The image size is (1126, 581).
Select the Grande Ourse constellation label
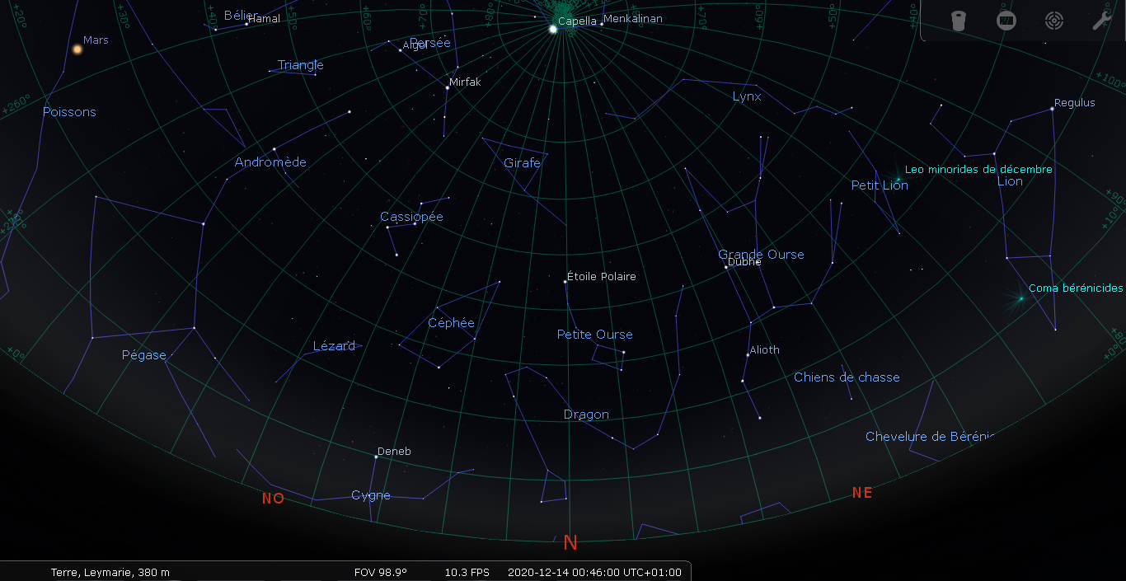[761, 255]
